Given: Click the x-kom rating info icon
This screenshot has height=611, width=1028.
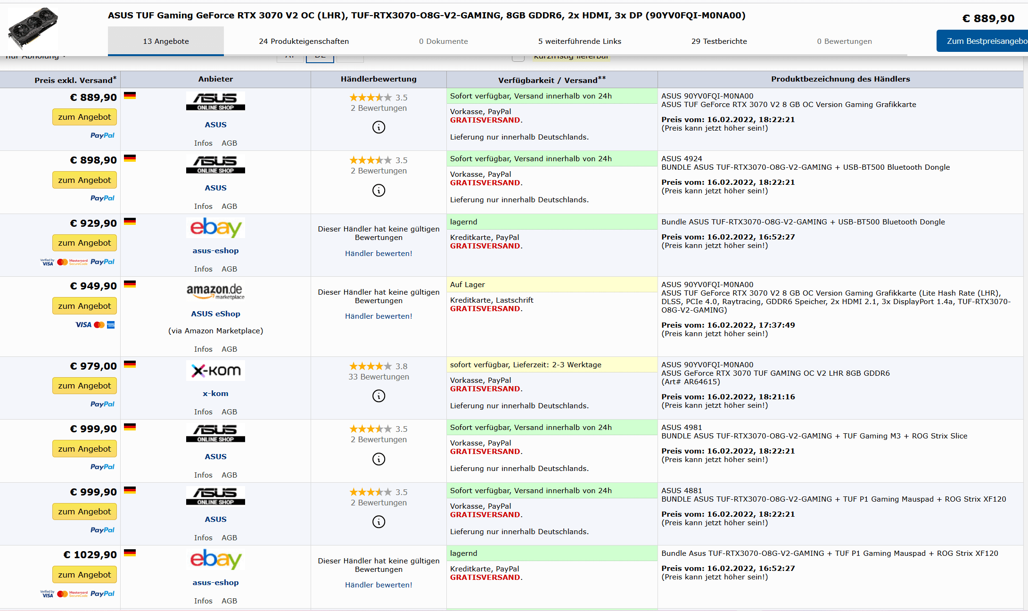Looking at the screenshot, I should pyautogui.click(x=378, y=396).
